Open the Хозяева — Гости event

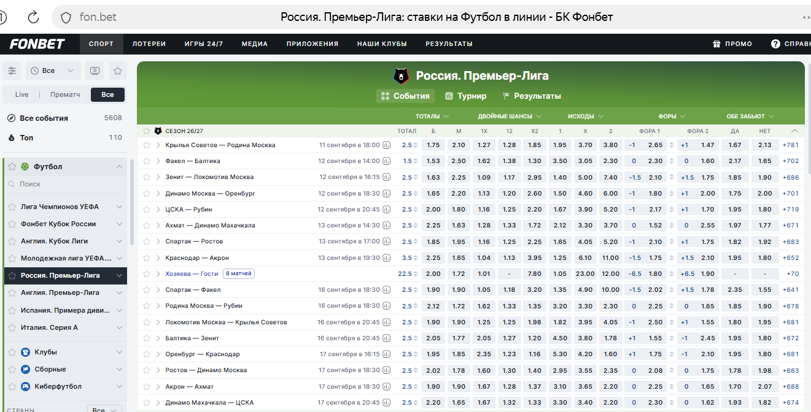coord(192,273)
